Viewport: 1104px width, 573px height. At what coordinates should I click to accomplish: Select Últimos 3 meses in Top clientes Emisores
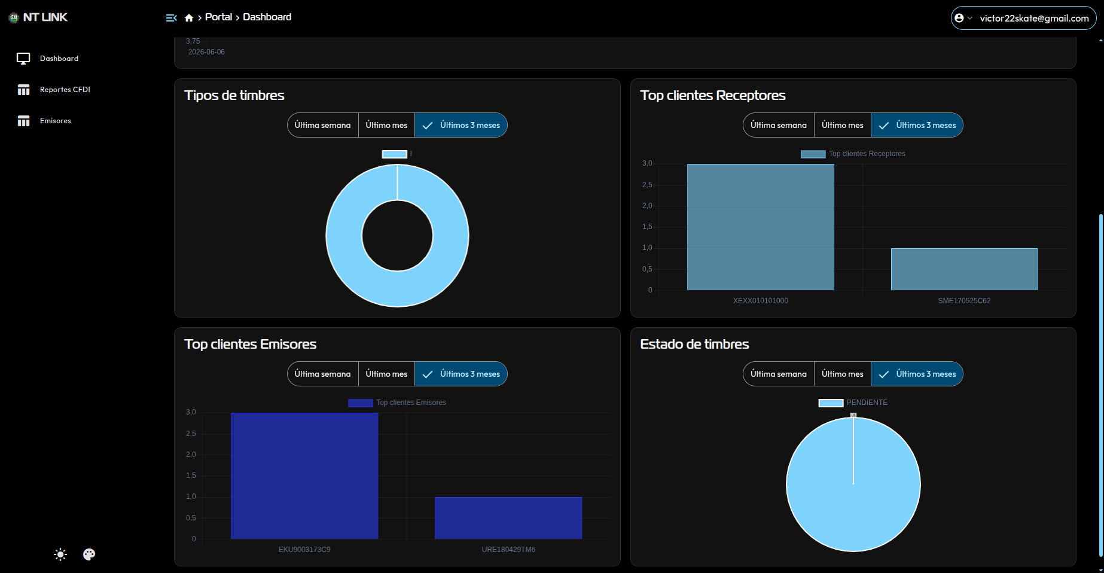(461, 374)
